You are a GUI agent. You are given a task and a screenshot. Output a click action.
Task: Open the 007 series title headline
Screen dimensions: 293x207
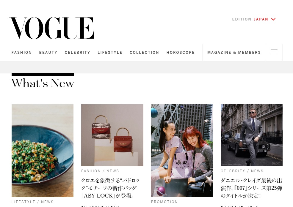(x=251, y=188)
